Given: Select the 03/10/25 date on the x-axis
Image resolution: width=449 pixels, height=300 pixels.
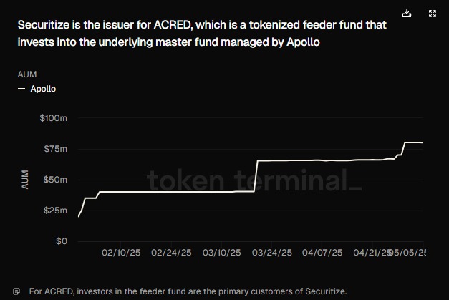Looking at the screenshot, I should tap(222, 253).
